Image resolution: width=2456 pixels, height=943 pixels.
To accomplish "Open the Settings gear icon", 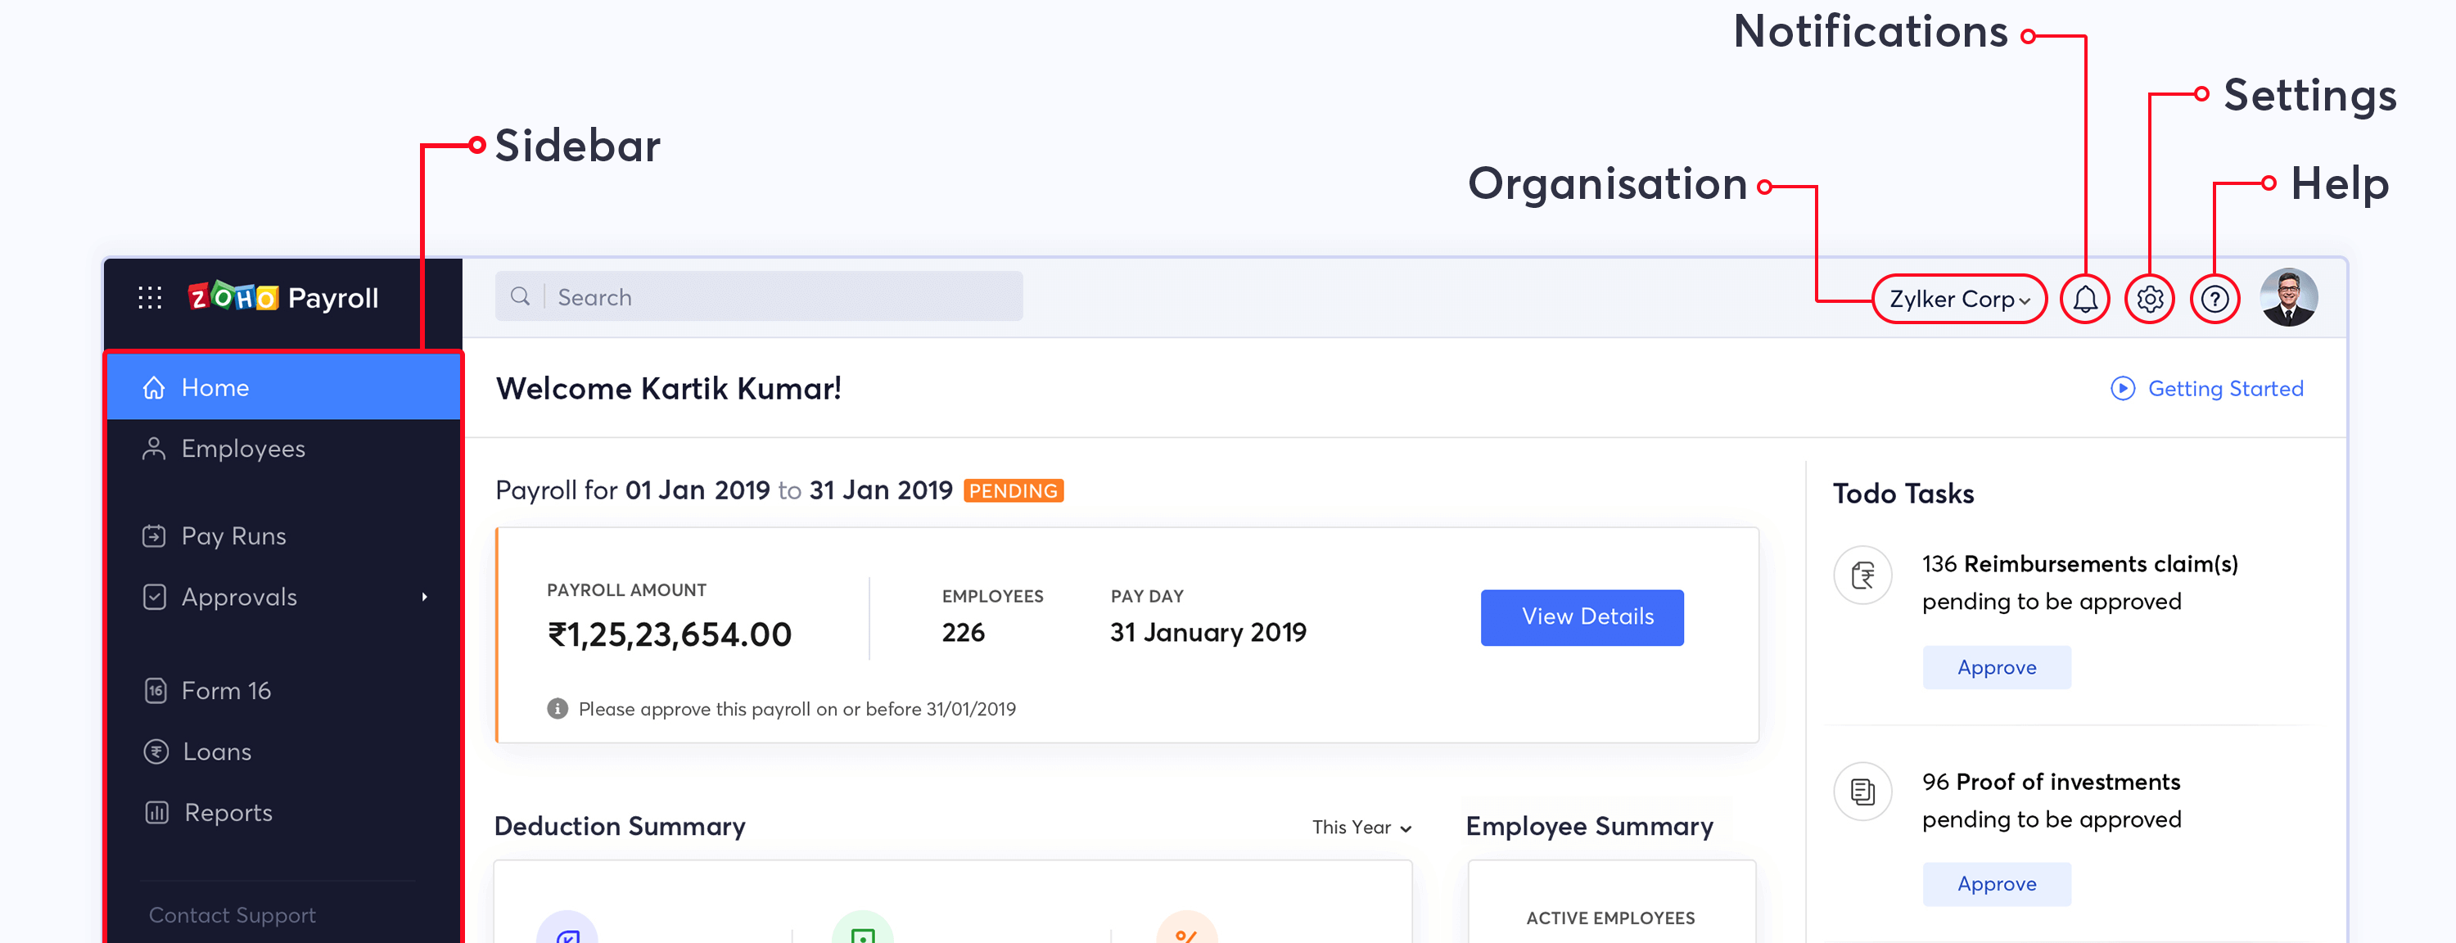I will click(x=2149, y=300).
